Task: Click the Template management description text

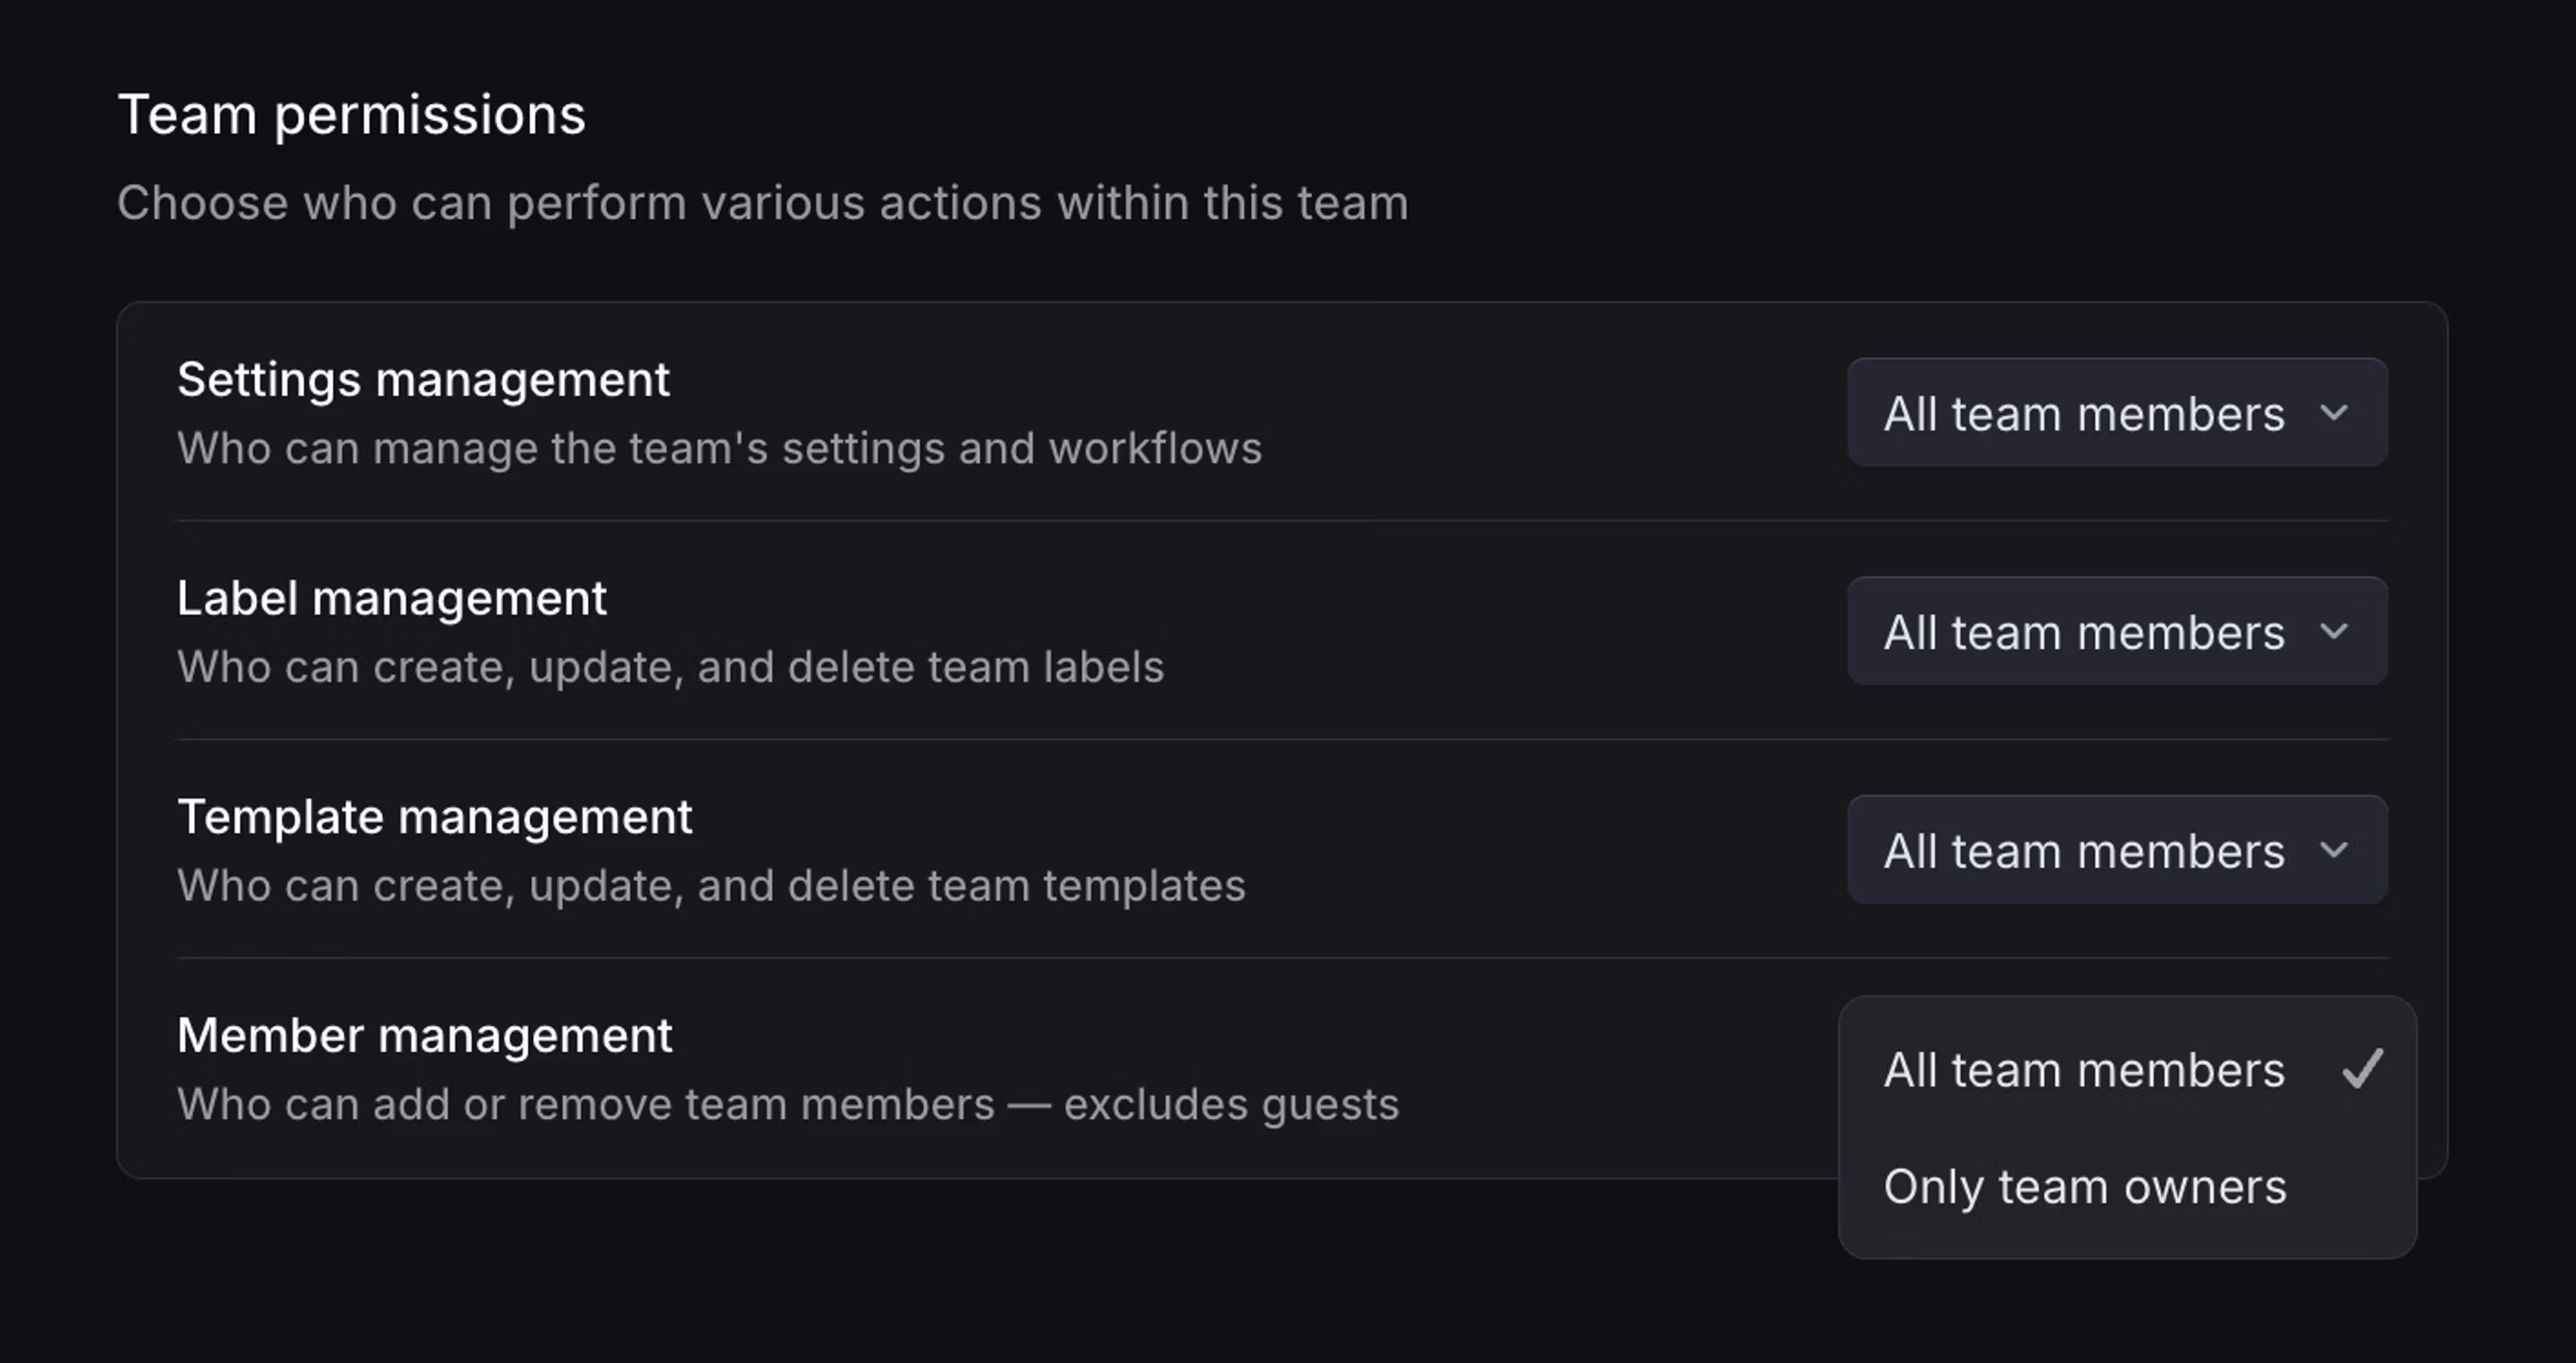Action: [710, 884]
